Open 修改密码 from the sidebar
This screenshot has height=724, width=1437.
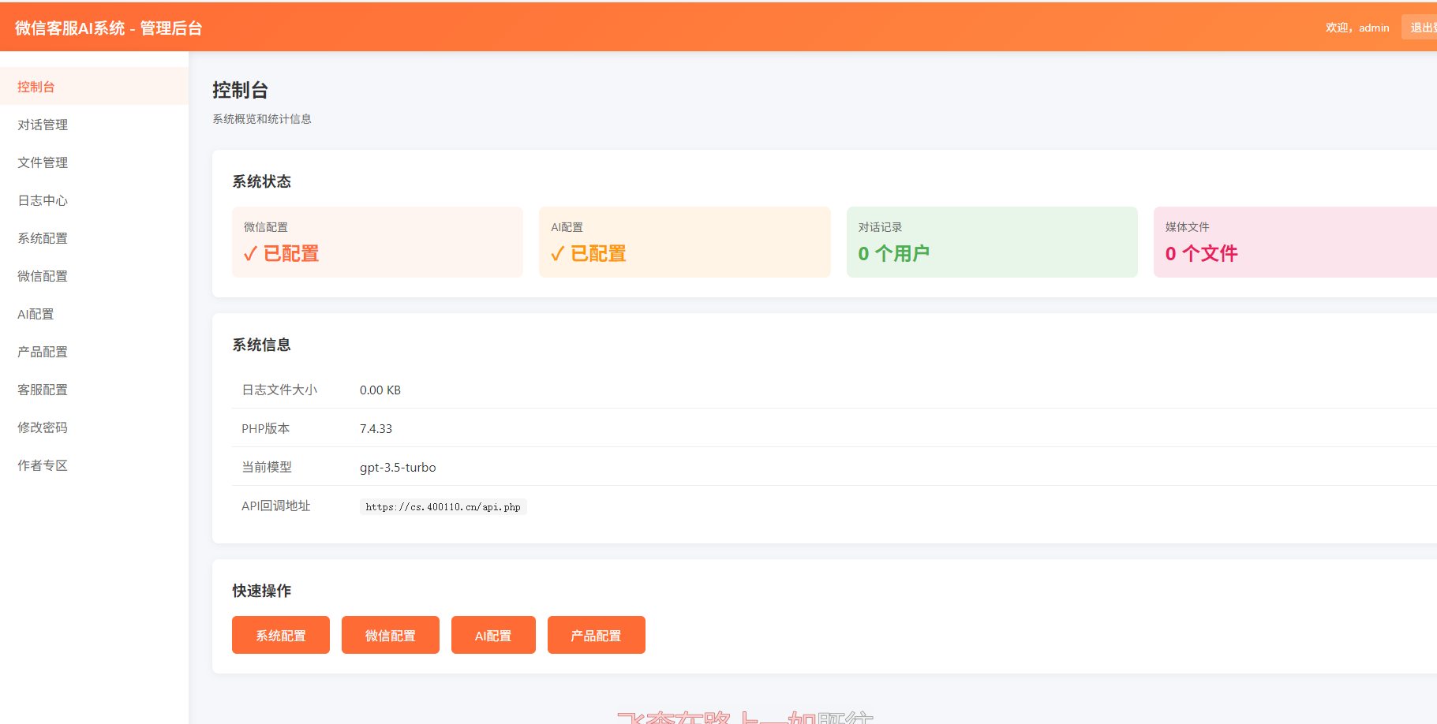point(42,427)
